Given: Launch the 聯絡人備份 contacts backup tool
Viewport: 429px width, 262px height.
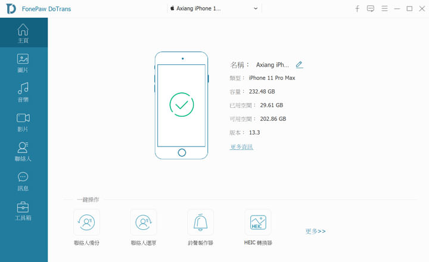Looking at the screenshot, I should 87,227.
